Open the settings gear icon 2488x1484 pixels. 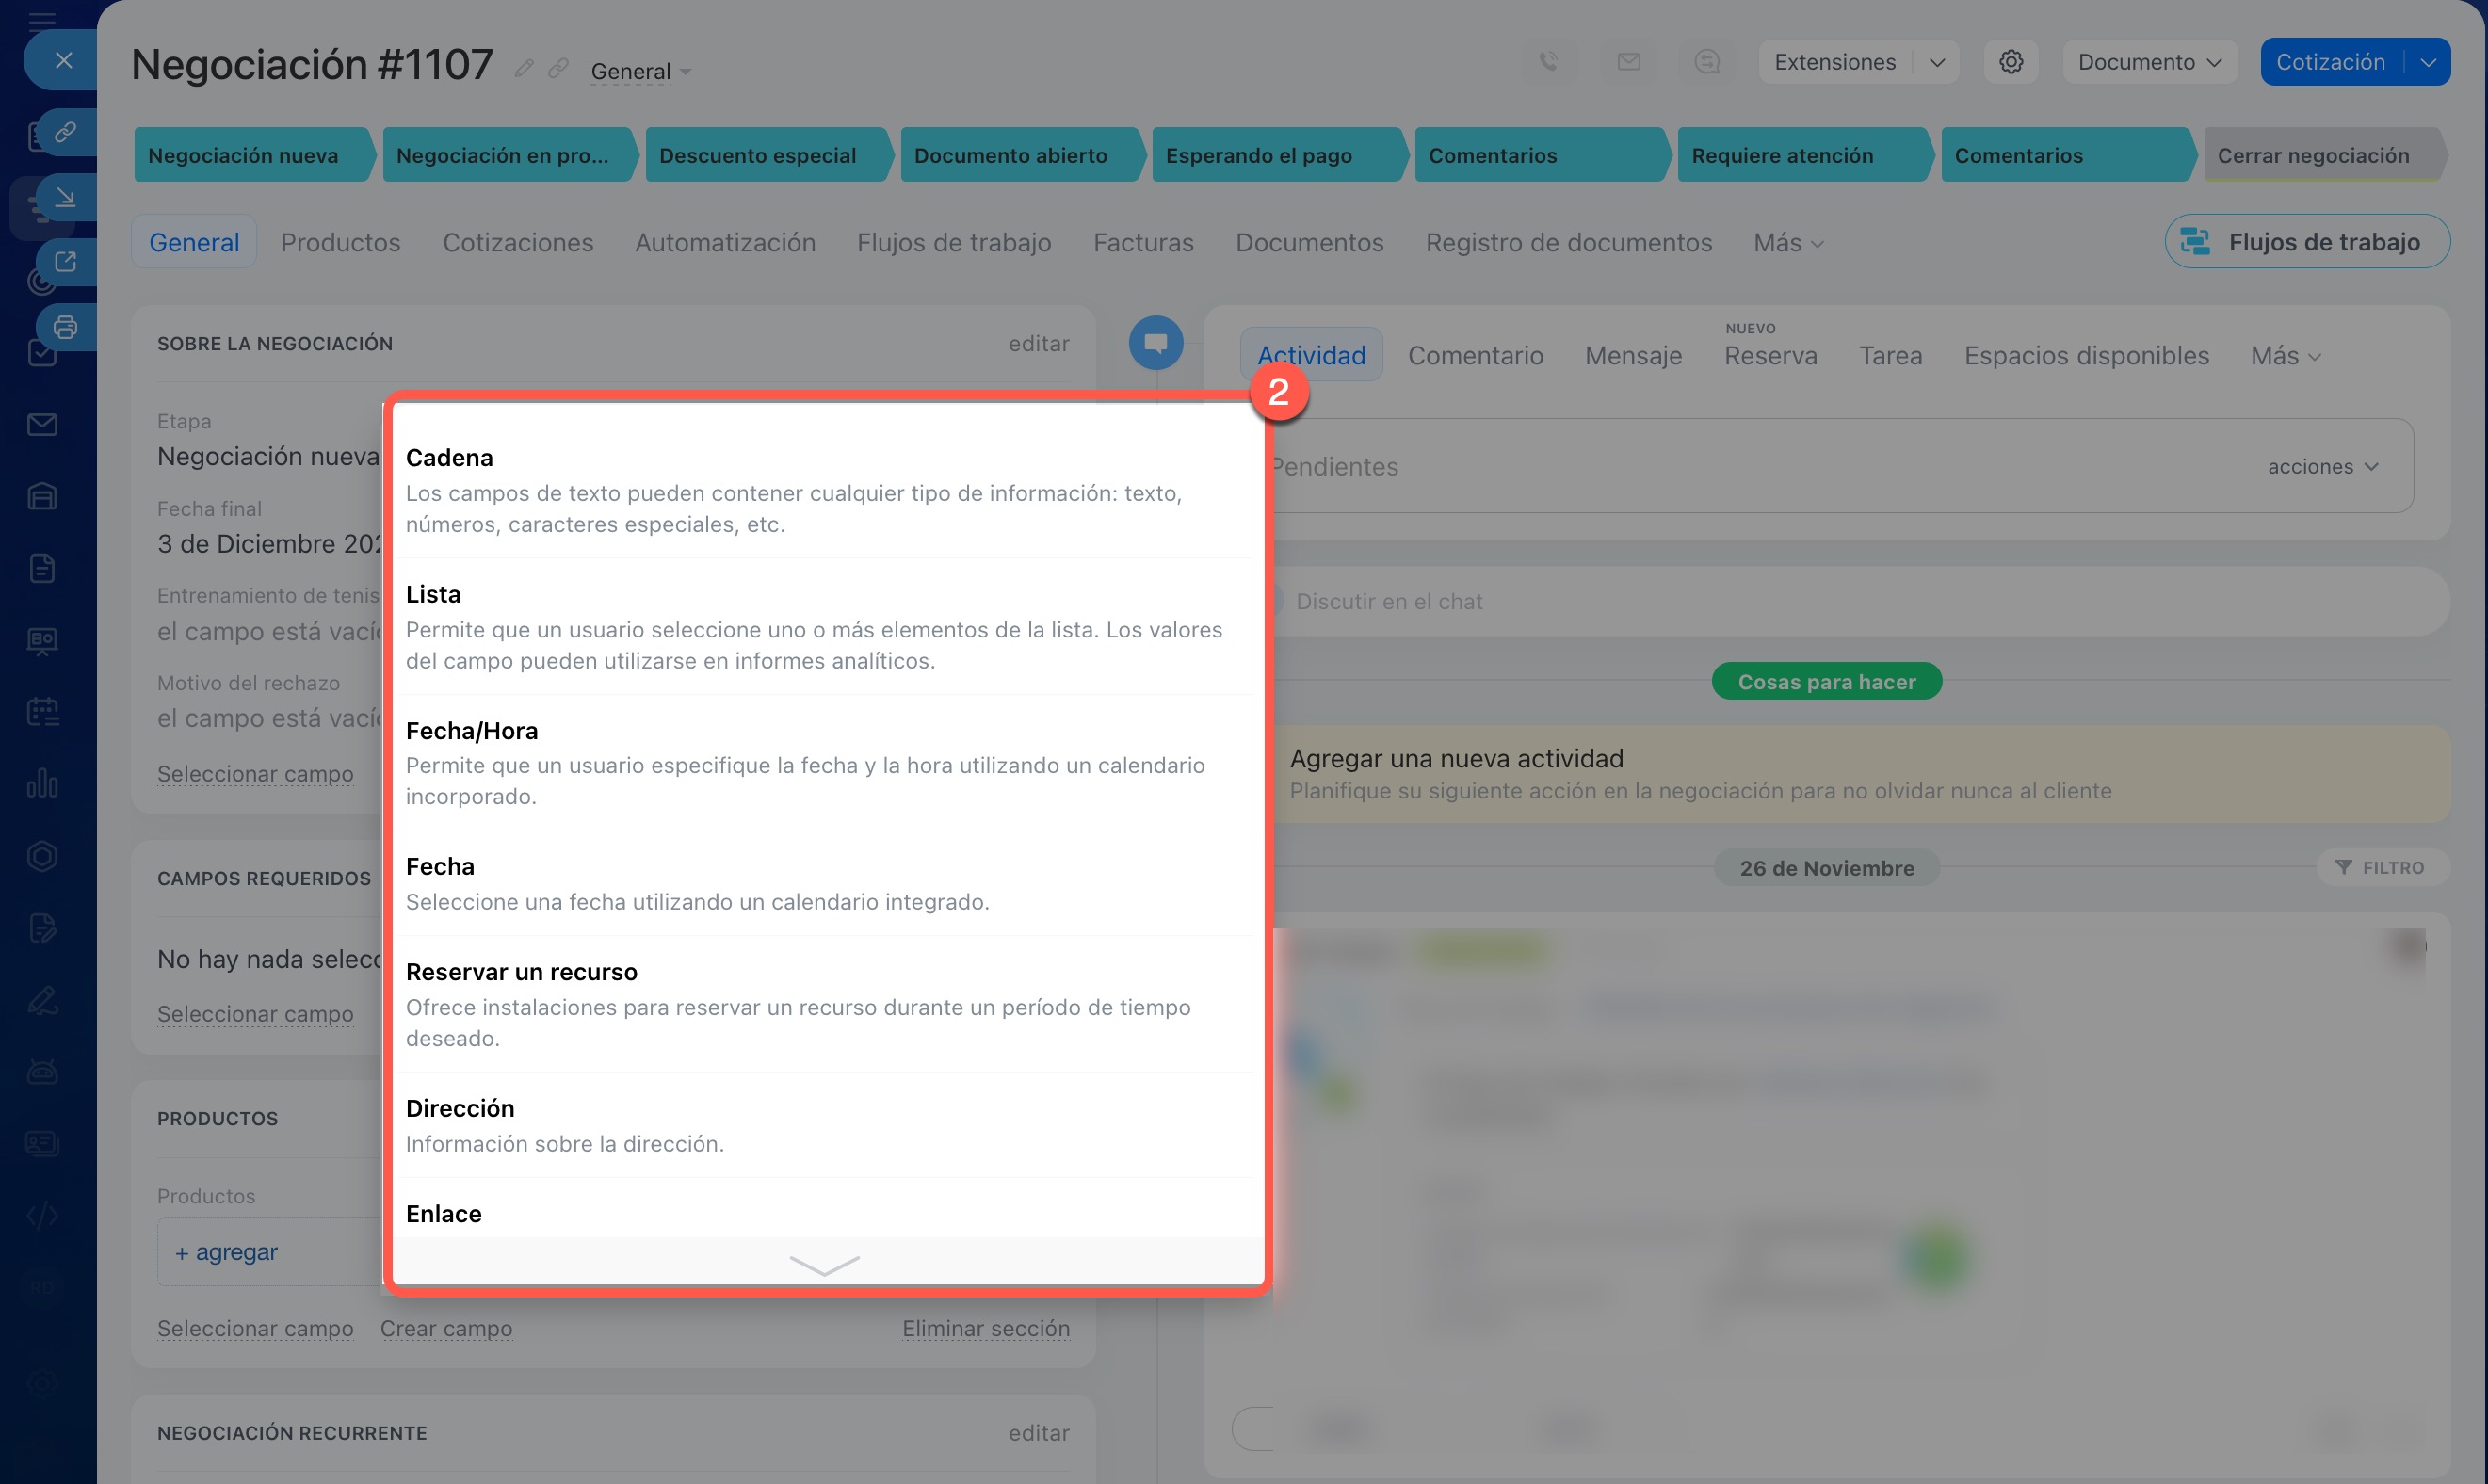point(2011,62)
